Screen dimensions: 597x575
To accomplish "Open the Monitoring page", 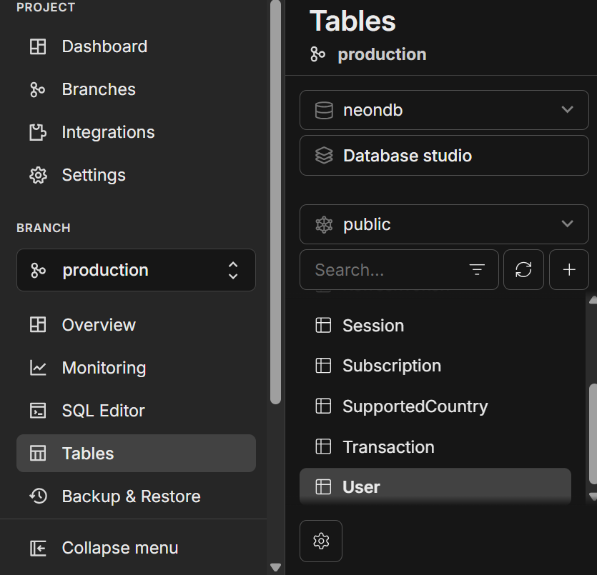I will pos(136,368).
